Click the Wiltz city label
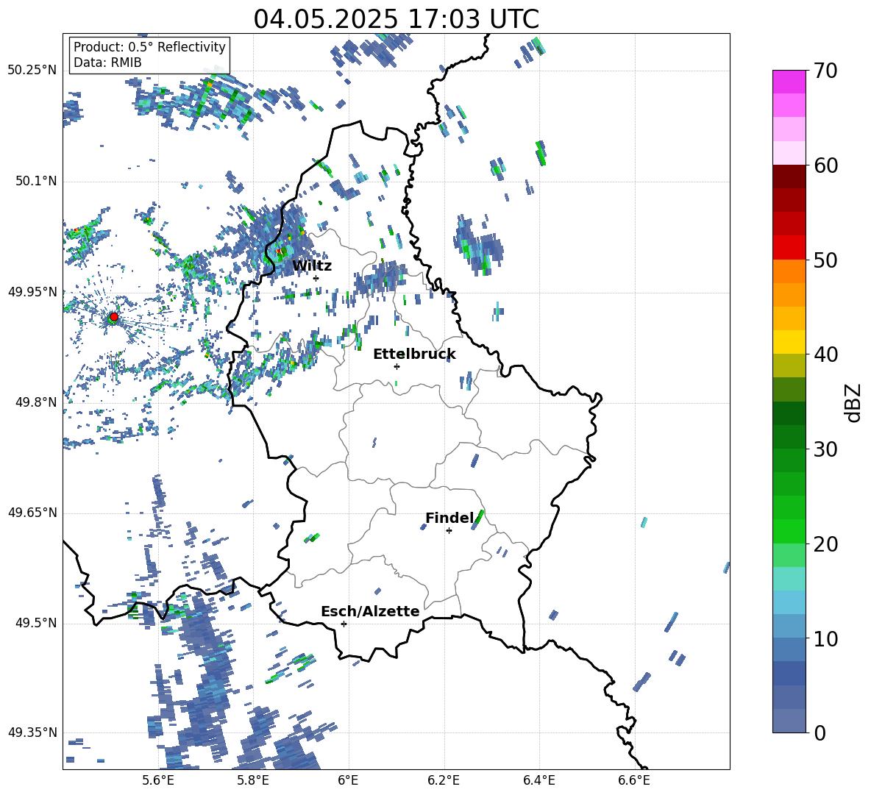Viewport: 871px width, 795px height. tap(312, 266)
